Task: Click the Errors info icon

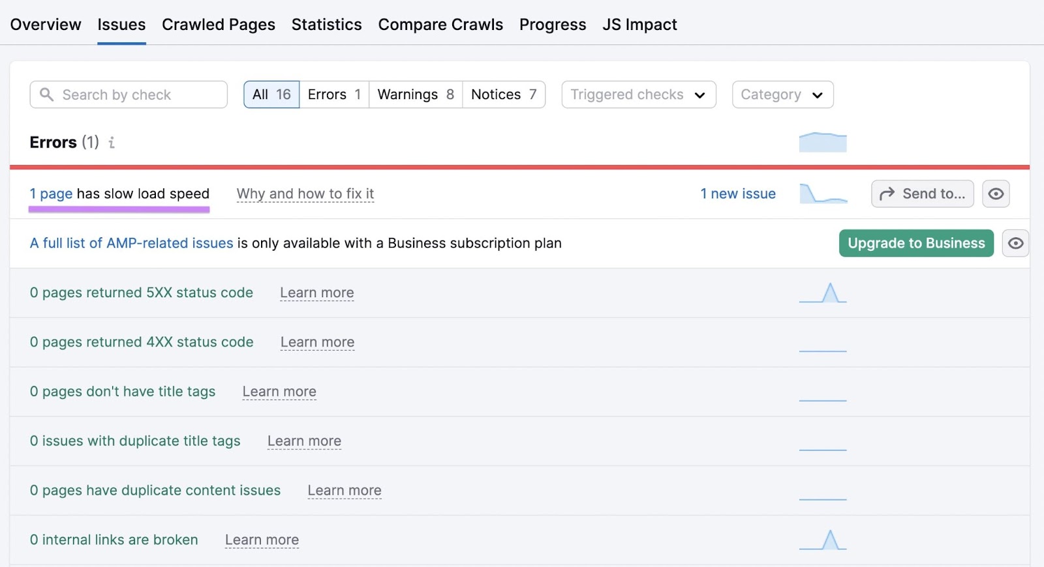Action: coord(112,142)
